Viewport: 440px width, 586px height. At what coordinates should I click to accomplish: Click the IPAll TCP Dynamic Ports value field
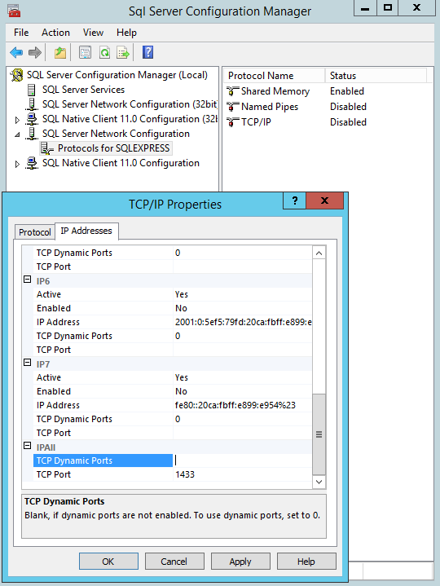click(x=242, y=460)
